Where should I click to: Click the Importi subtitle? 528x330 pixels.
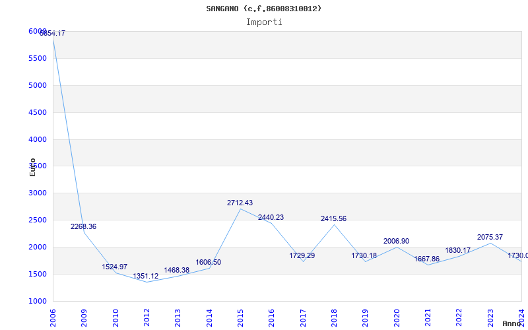coord(264,22)
